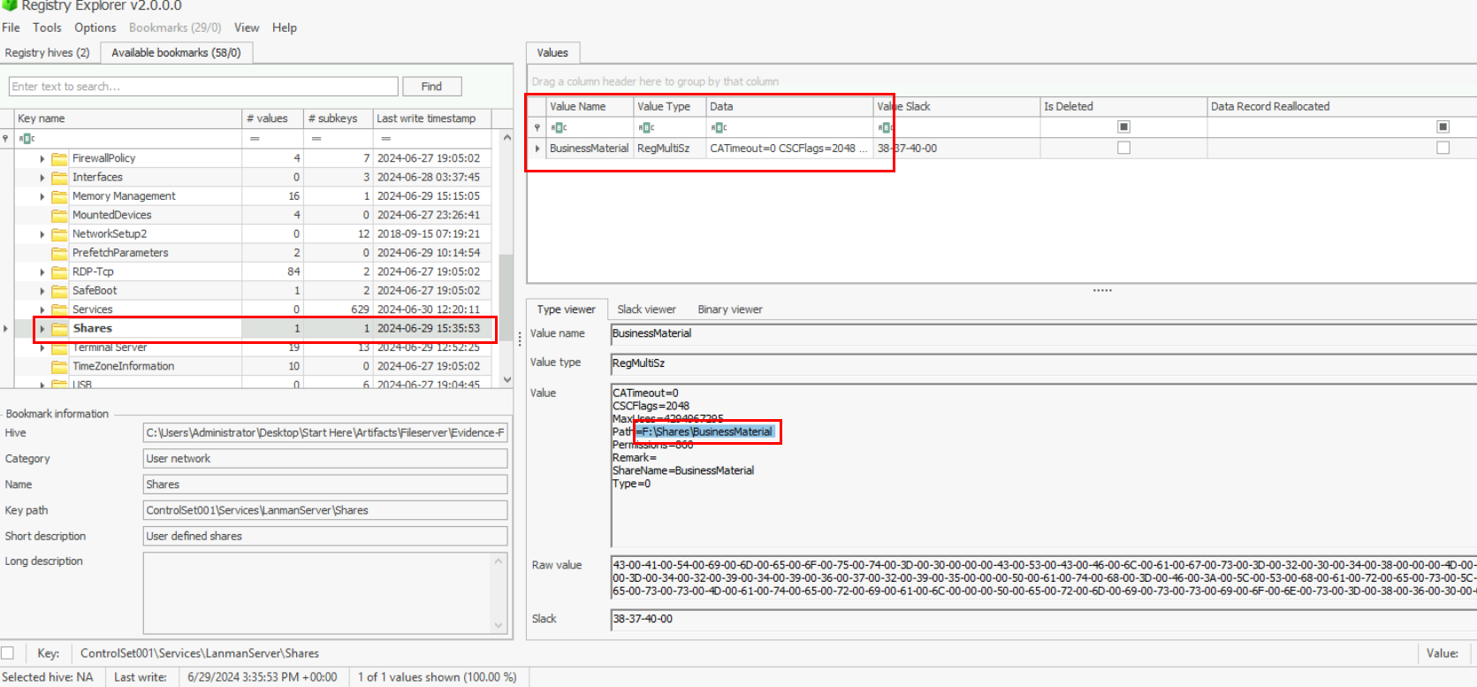Expand the Memory Management key

pyautogui.click(x=42, y=196)
